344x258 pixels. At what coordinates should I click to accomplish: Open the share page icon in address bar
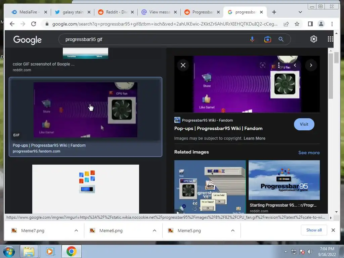[x=286, y=24]
